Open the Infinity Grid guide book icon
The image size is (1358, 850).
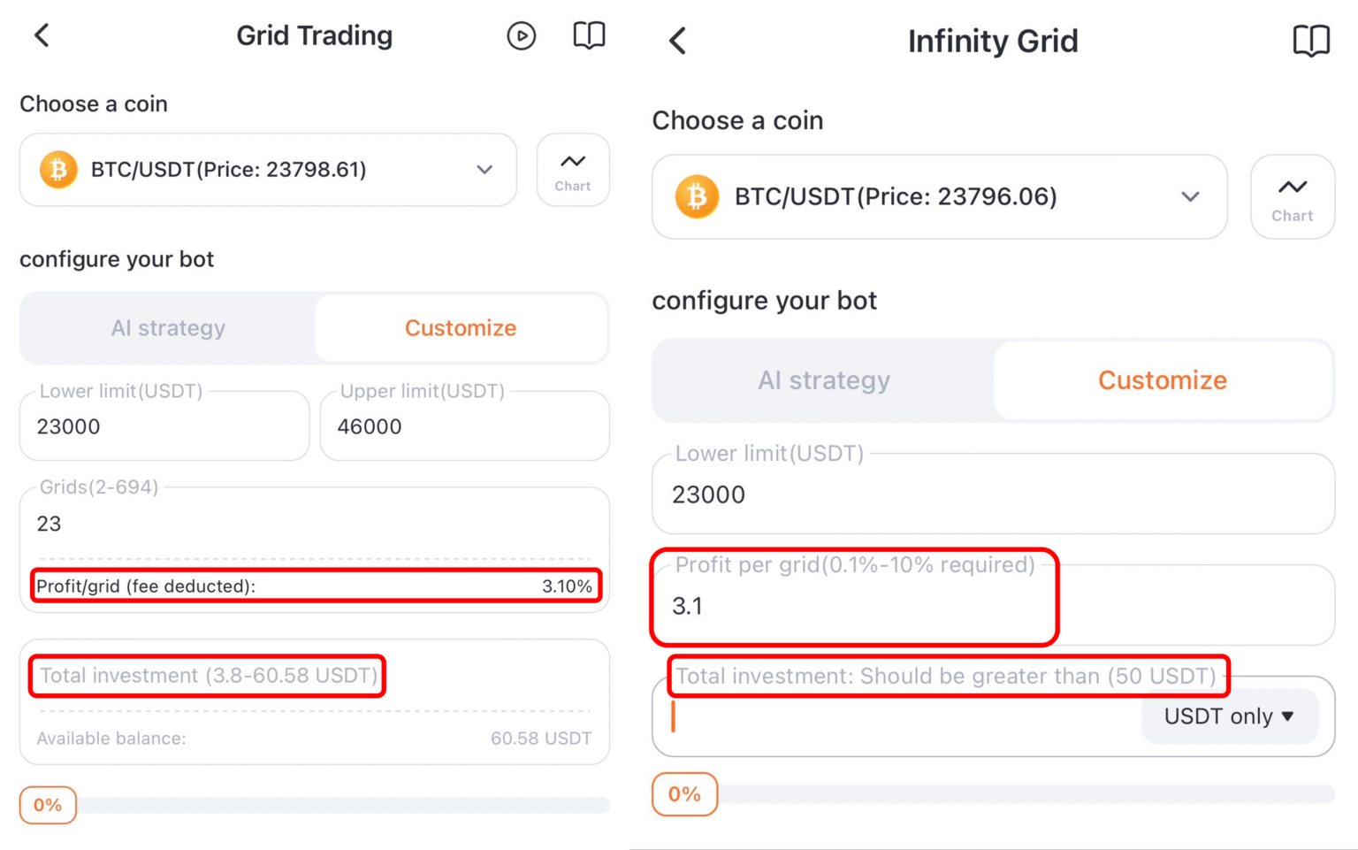tap(1311, 40)
